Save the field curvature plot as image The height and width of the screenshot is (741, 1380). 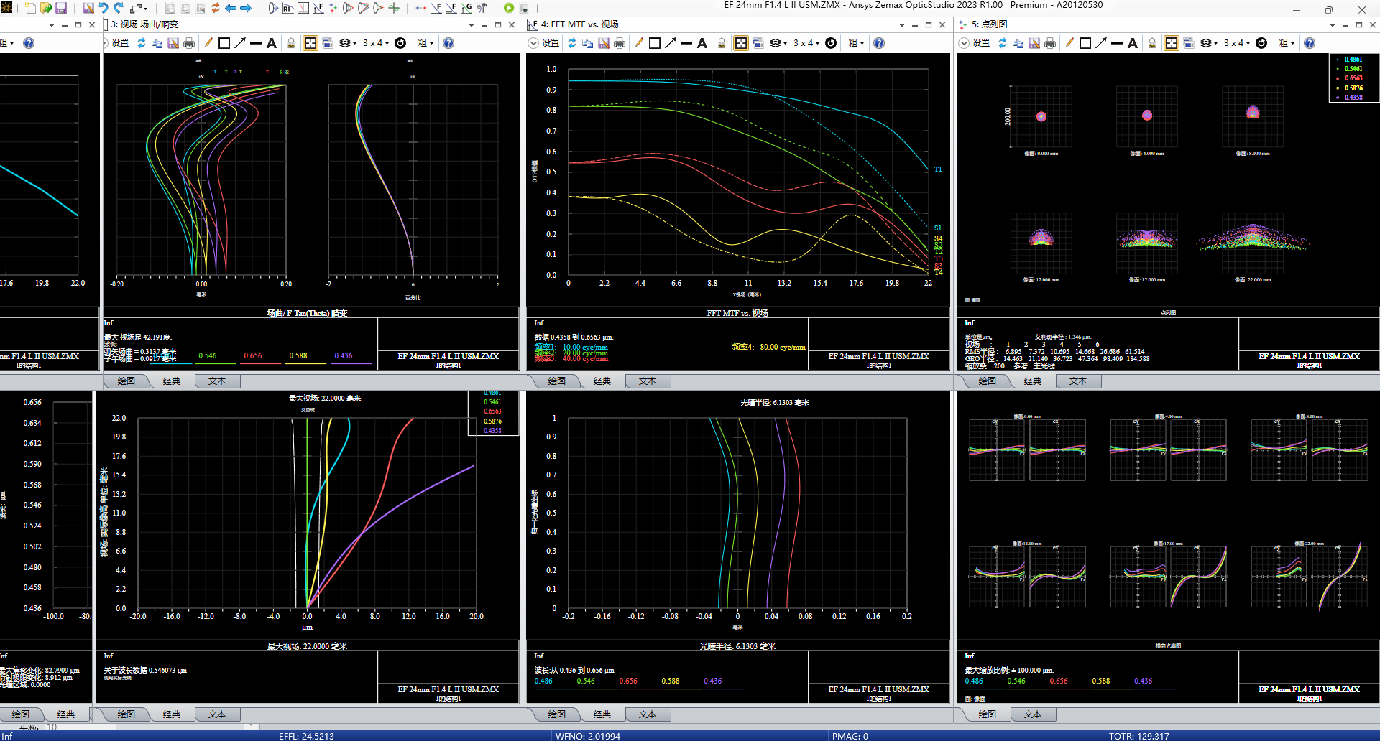(173, 43)
